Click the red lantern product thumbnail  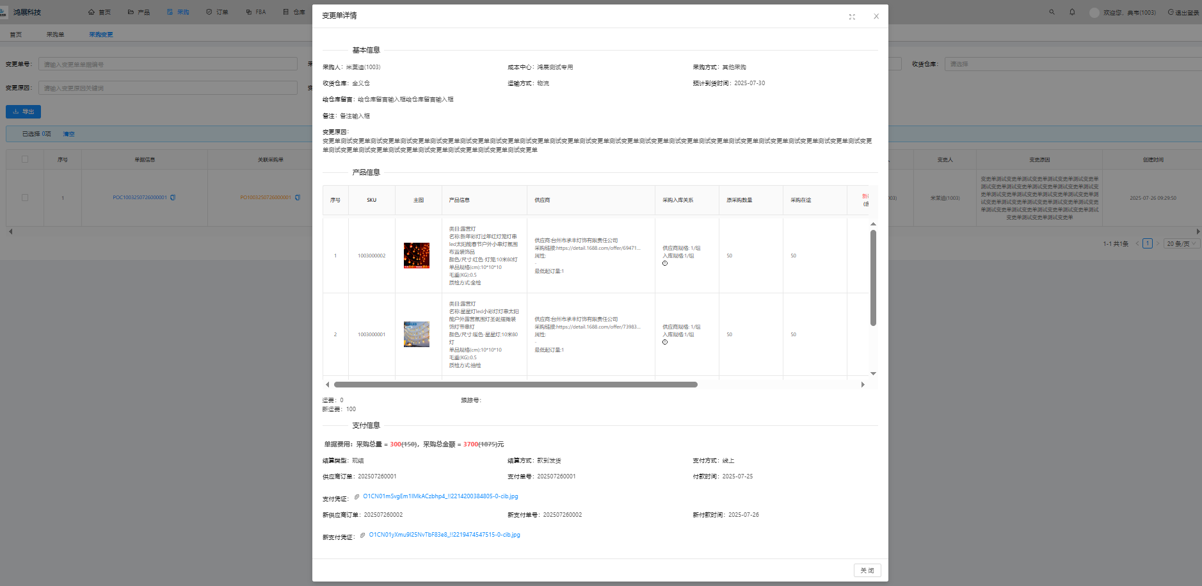point(417,256)
